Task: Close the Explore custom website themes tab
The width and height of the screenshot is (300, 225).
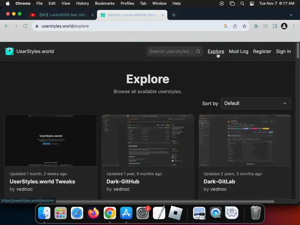Action: 162,15
